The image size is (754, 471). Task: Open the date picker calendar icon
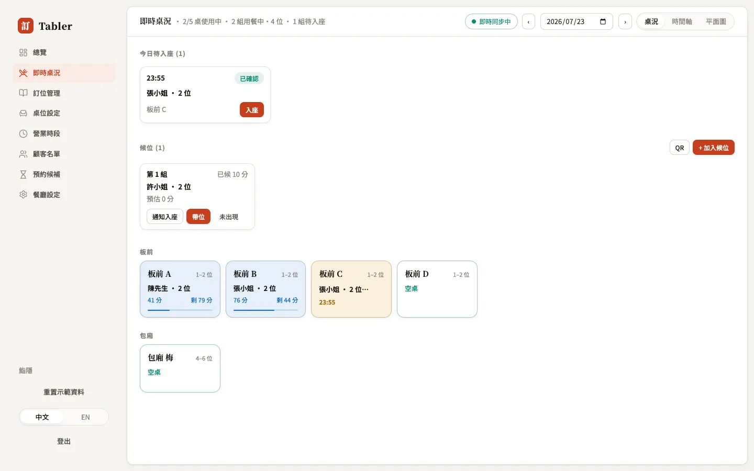click(x=603, y=21)
